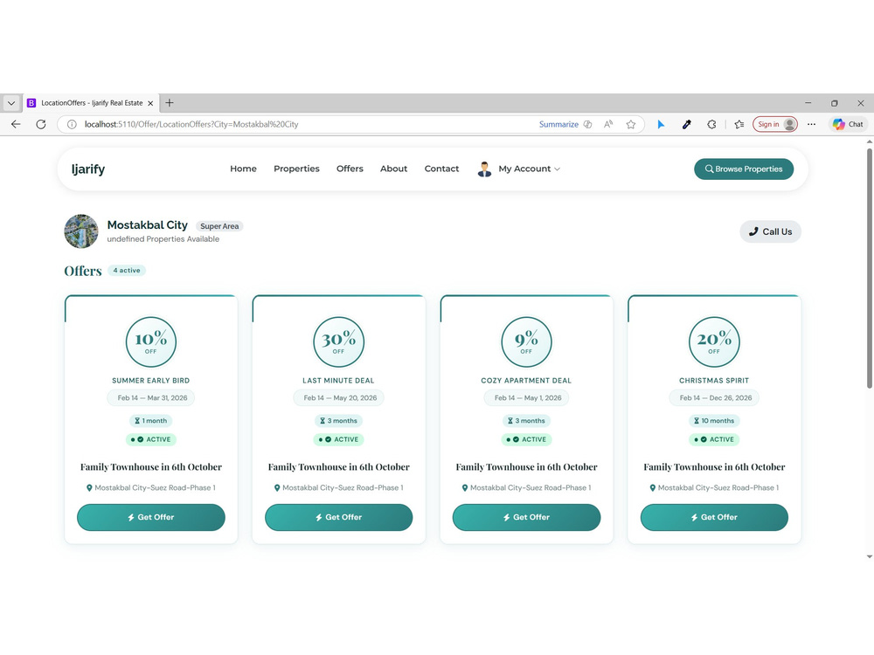
Task: Click the undefined Properties Available text
Action: pyautogui.click(x=163, y=239)
